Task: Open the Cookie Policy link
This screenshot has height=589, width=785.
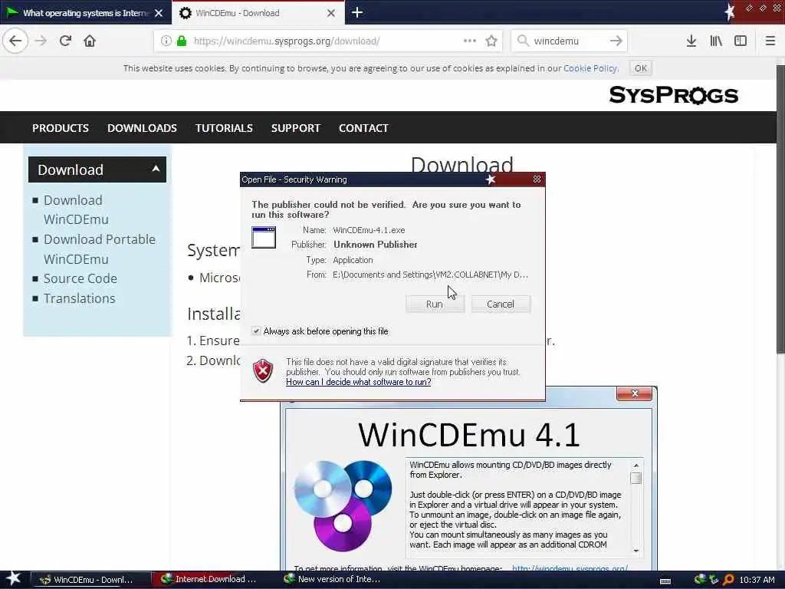Action: click(591, 68)
